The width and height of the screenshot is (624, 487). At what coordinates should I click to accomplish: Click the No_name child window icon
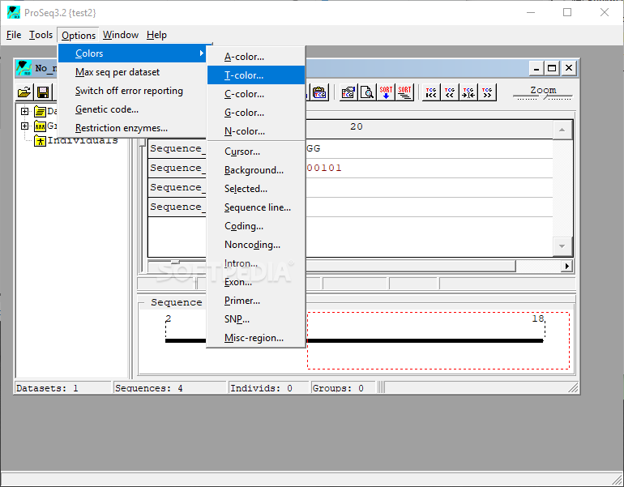pos(24,68)
